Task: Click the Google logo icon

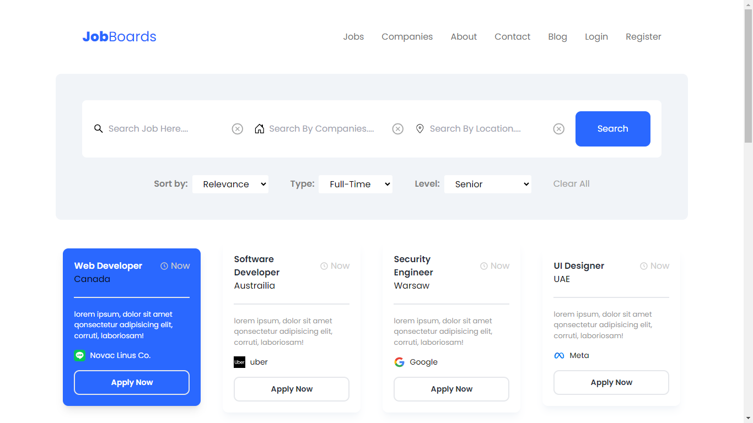Action: click(399, 362)
